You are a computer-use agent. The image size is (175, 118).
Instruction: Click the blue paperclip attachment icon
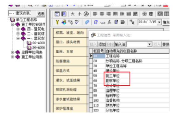(87, 22)
